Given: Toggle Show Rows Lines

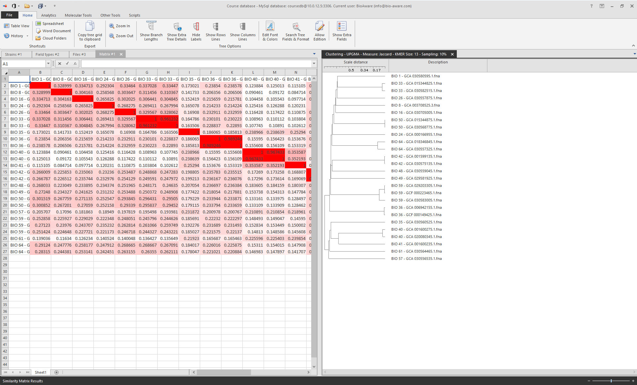Looking at the screenshot, I should (x=215, y=31).
